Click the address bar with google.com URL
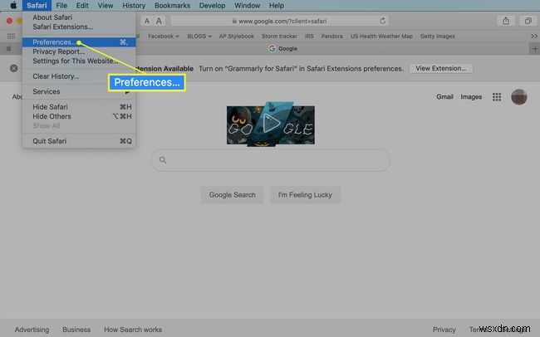Viewport: 540px width, 337px height. 279,21
